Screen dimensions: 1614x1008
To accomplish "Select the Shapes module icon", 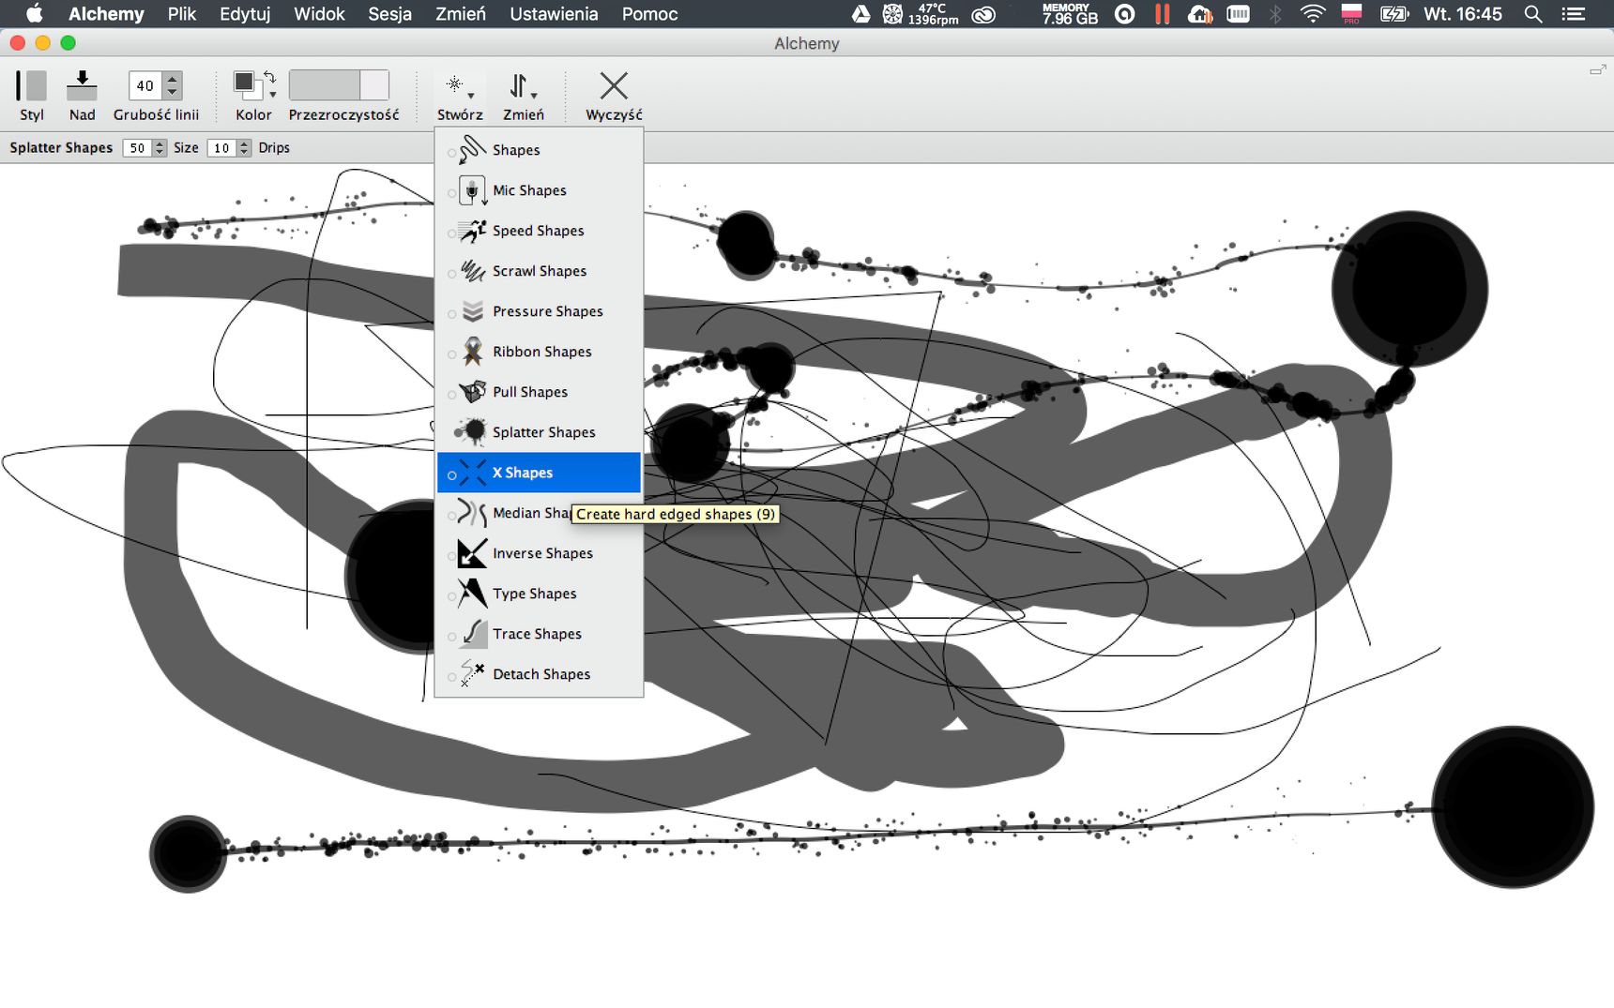I will pos(472,150).
